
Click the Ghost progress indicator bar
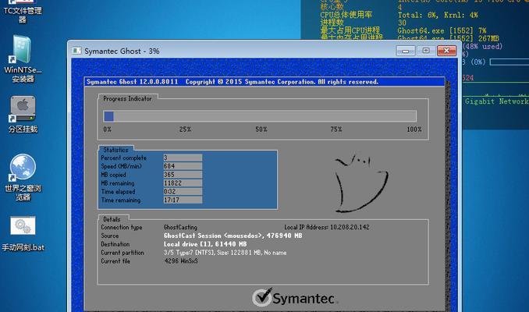coord(260,116)
